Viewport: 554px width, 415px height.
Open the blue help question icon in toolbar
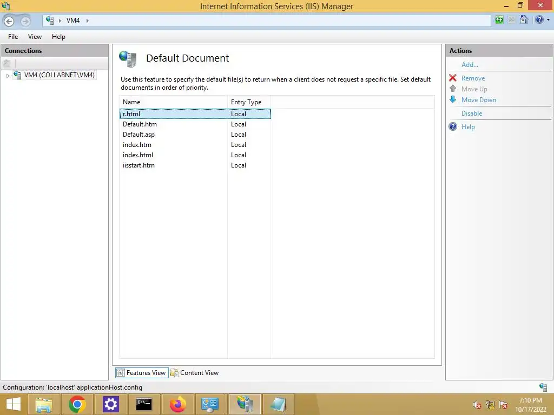pyautogui.click(x=539, y=20)
